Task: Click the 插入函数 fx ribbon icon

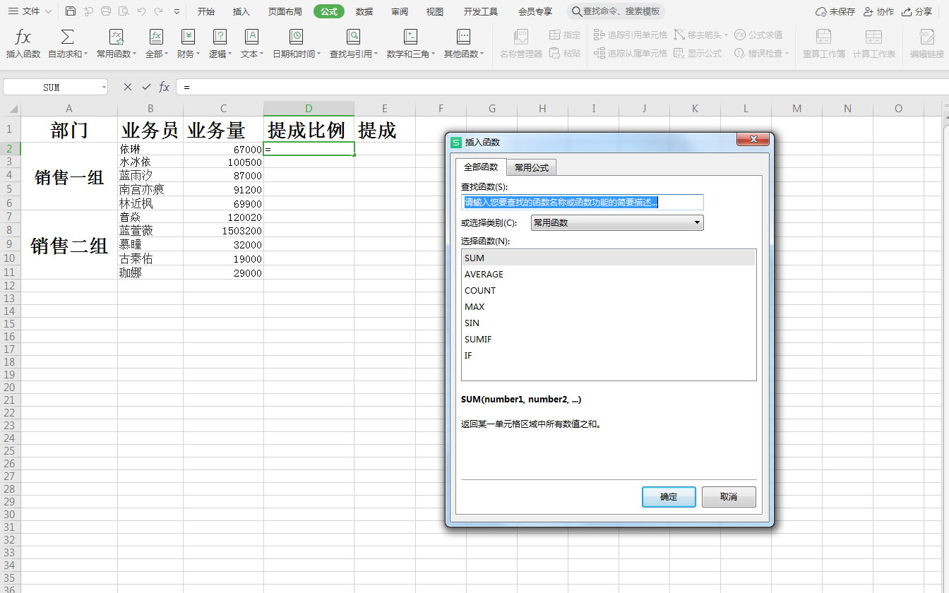Action: tap(23, 37)
